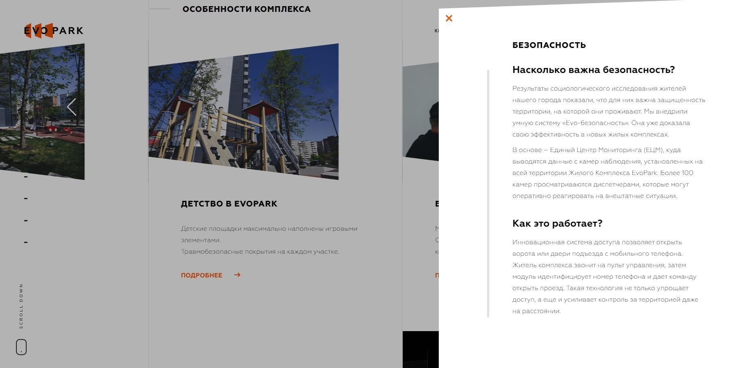Click the gray vertical scroll bar in panel
753x368 pixels.
(x=488, y=193)
